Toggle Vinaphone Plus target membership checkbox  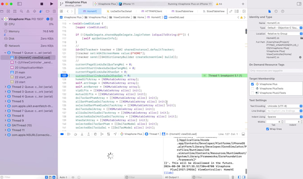(x=252, y=84)
